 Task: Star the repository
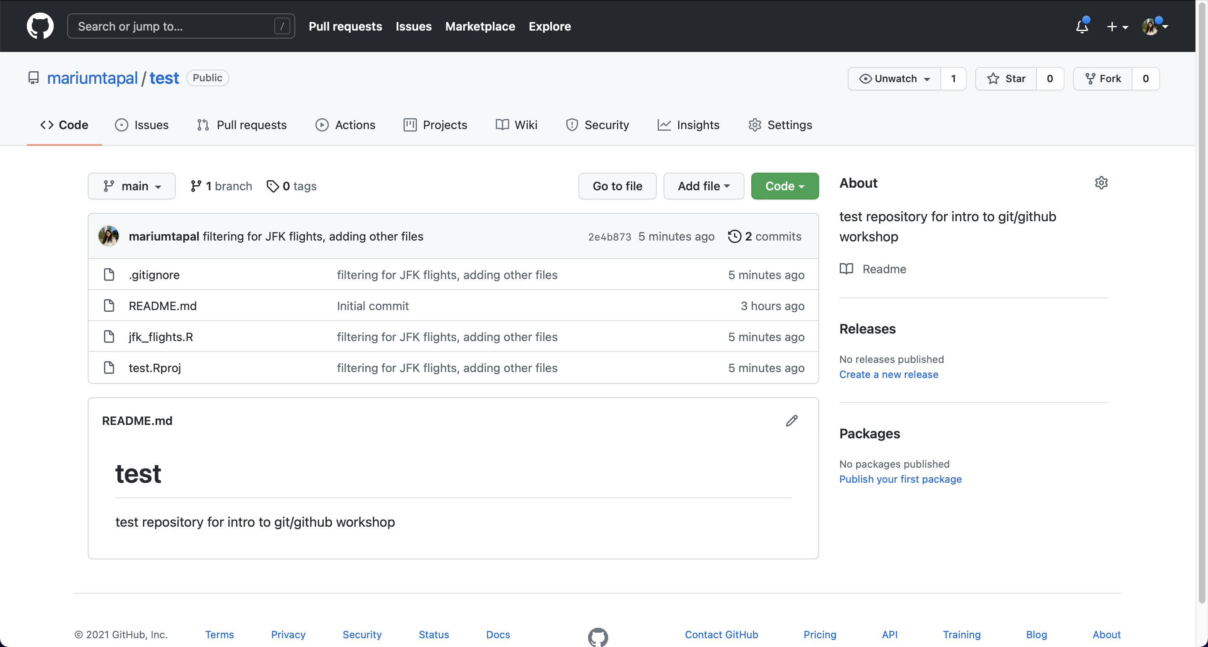point(1006,78)
